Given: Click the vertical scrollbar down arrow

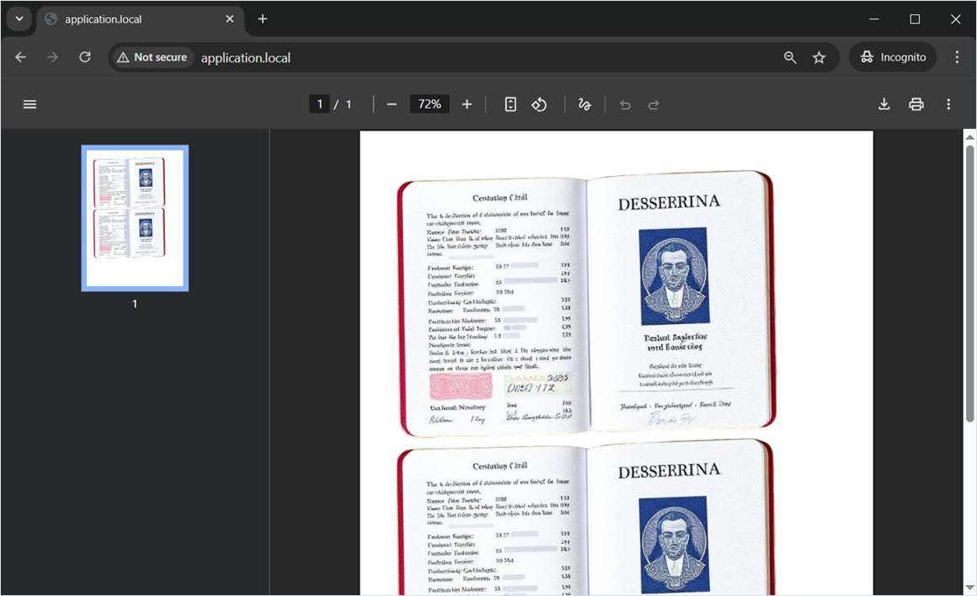Looking at the screenshot, I should 969,587.
